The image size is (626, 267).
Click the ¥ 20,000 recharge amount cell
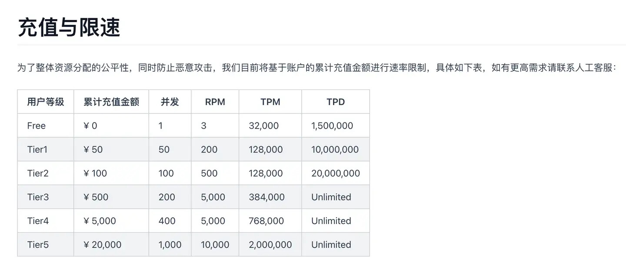point(103,245)
